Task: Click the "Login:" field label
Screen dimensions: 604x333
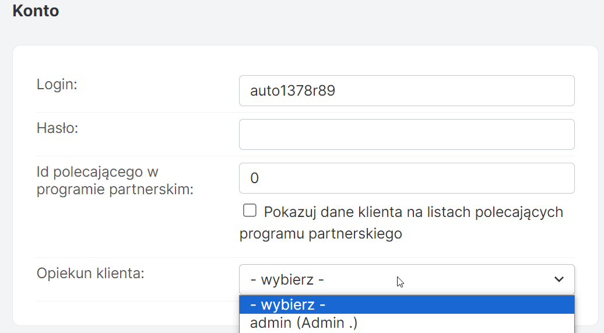Action: [57, 84]
